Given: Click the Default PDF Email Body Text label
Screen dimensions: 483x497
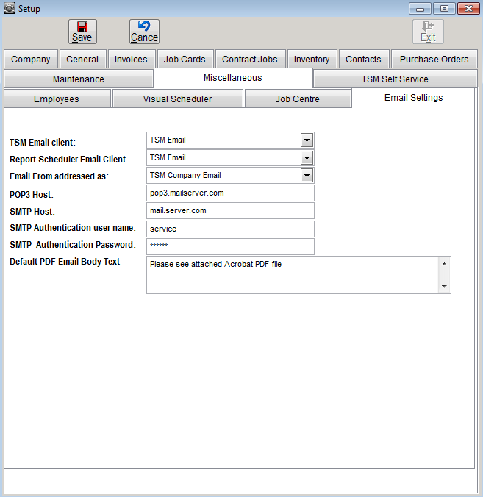Looking at the screenshot, I should pos(65,262).
